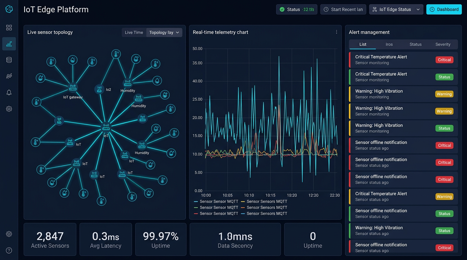Open the Severity tab in Alert management
Image resolution: width=467 pixels, height=260 pixels.
[x=443, y=44]
